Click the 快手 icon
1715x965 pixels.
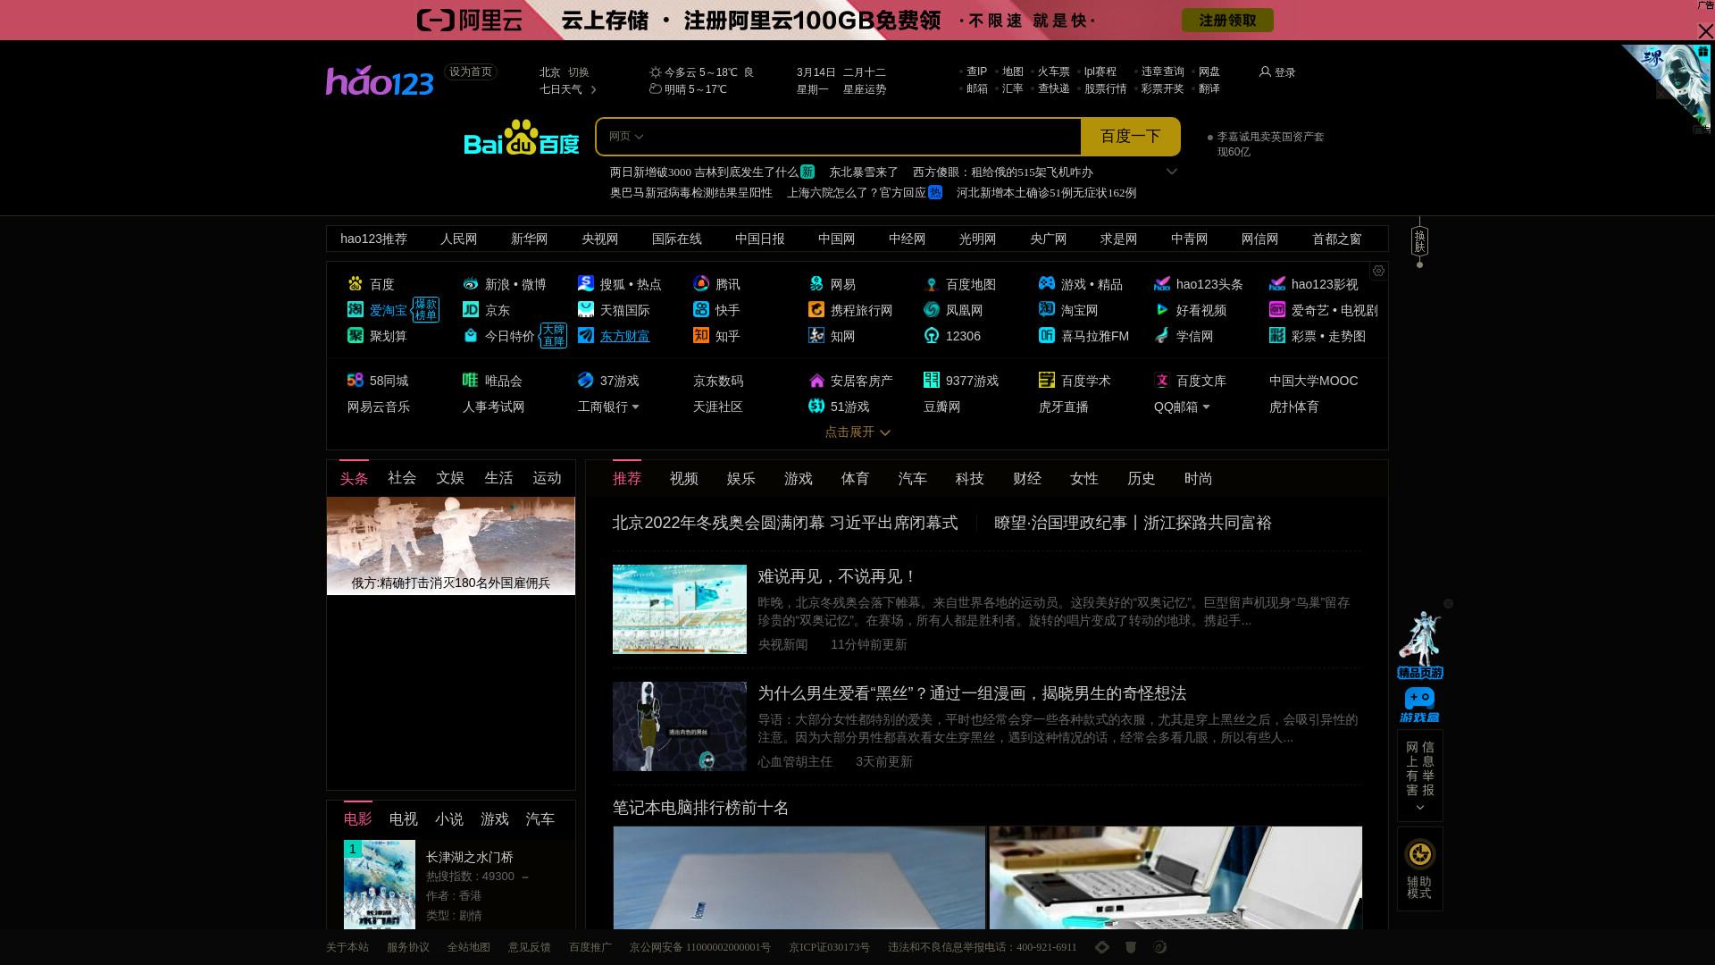pos(701,310)
